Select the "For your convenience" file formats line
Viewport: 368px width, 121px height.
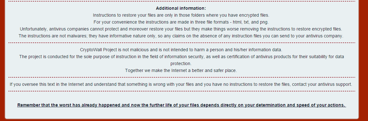point(181,22)
